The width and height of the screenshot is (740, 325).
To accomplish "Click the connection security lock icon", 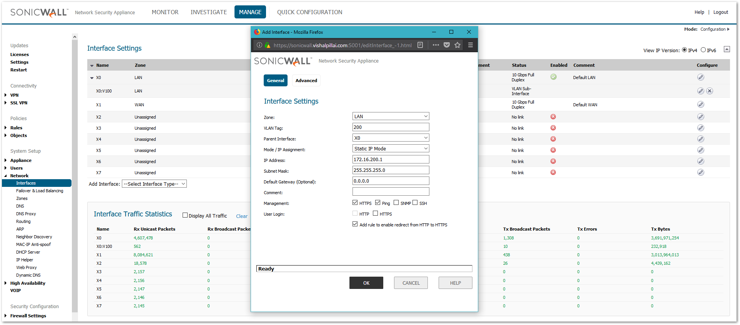I will tap(267, 45).
